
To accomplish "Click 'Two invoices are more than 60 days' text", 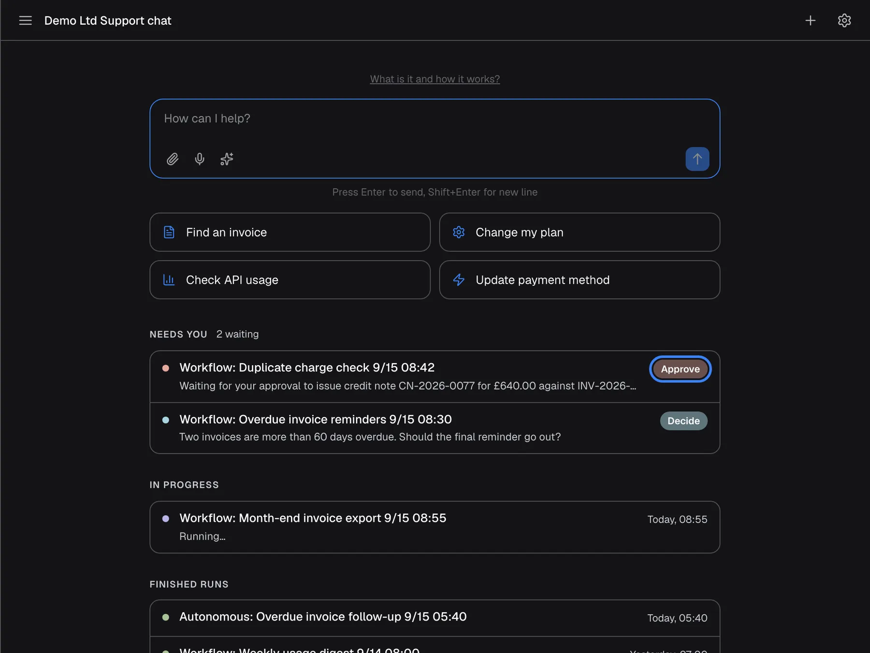I will (x=370, y=437).
